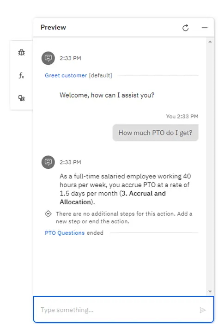Click the How much PTO message bubble
The width and height of the screenshot is (218, 324).
156,133
